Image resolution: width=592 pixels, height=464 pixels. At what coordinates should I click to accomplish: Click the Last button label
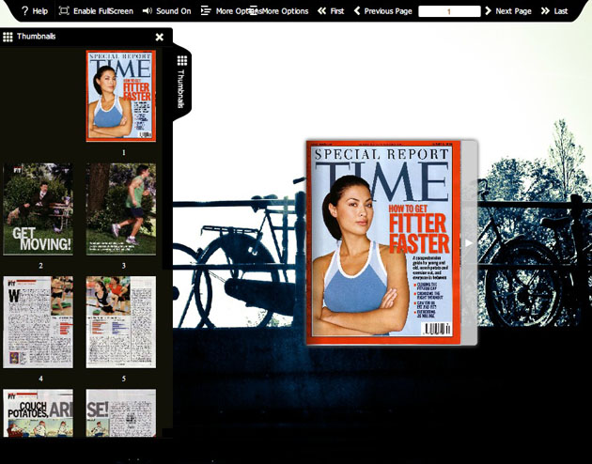[x=561, y=11]
